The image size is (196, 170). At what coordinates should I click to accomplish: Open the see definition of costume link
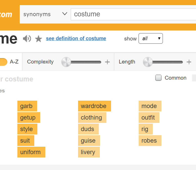[76, 38]
